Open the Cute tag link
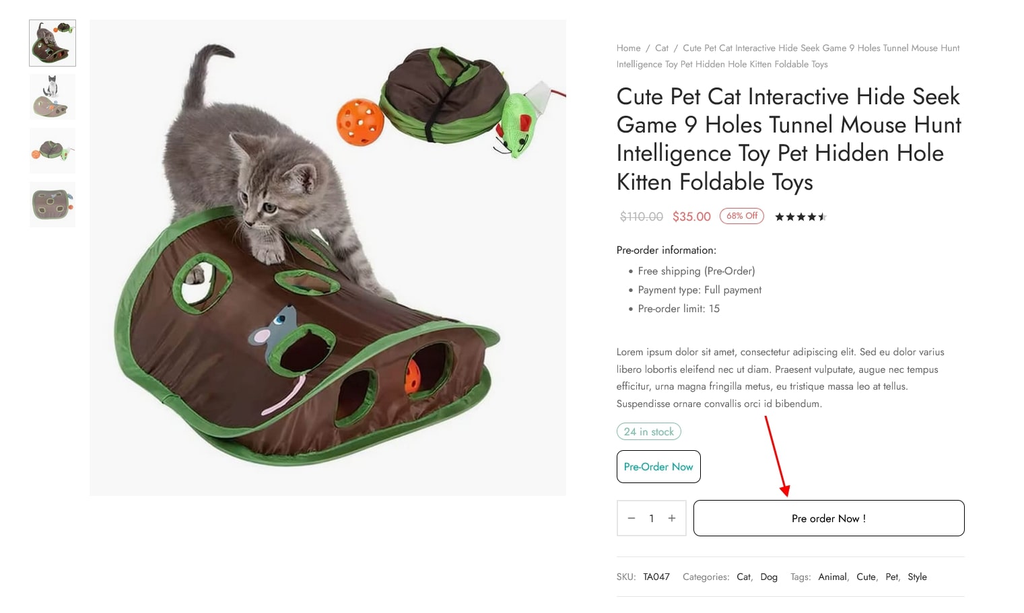Image resolution: width=1024 pixels, height=613 pixels. pos(866,577)
